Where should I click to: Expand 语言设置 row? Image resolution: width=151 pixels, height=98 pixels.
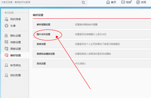point(92,63)
